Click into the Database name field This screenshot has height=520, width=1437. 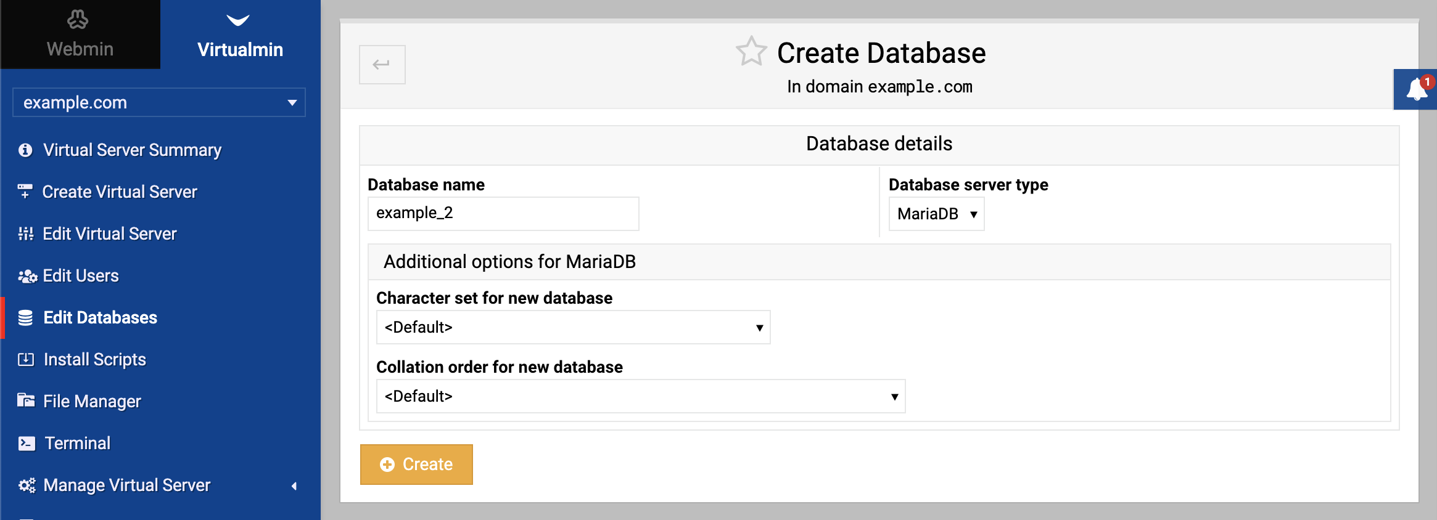coord(503,214)
